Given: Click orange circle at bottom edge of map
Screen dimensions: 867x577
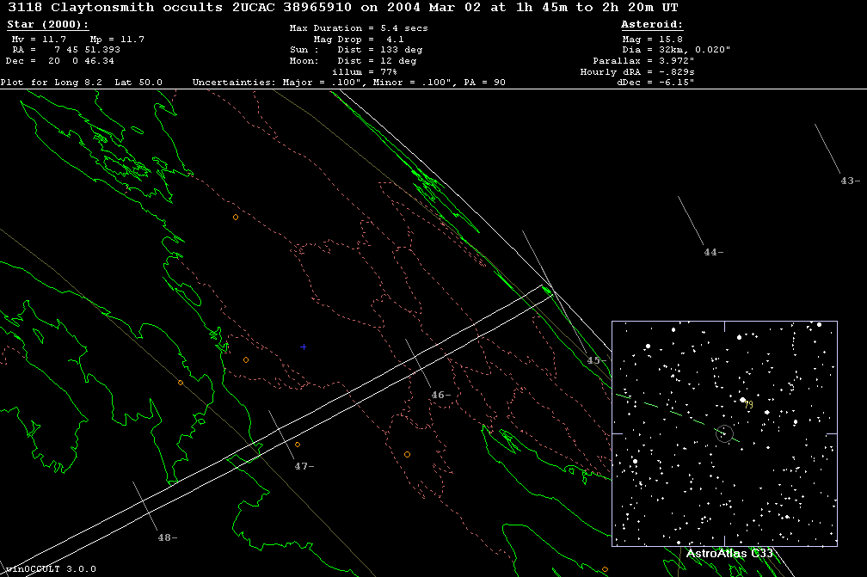Looking at the screenshot, I should 605,569.
